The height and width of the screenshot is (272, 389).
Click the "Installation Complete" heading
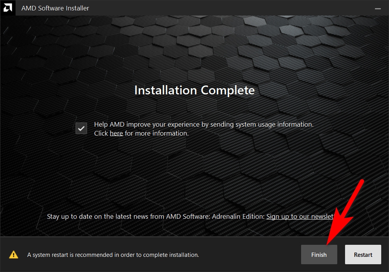[194, 90]
